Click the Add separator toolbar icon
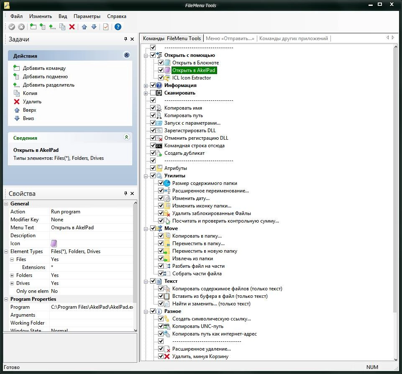The image size is (402, 374). [x=52, y=27]
